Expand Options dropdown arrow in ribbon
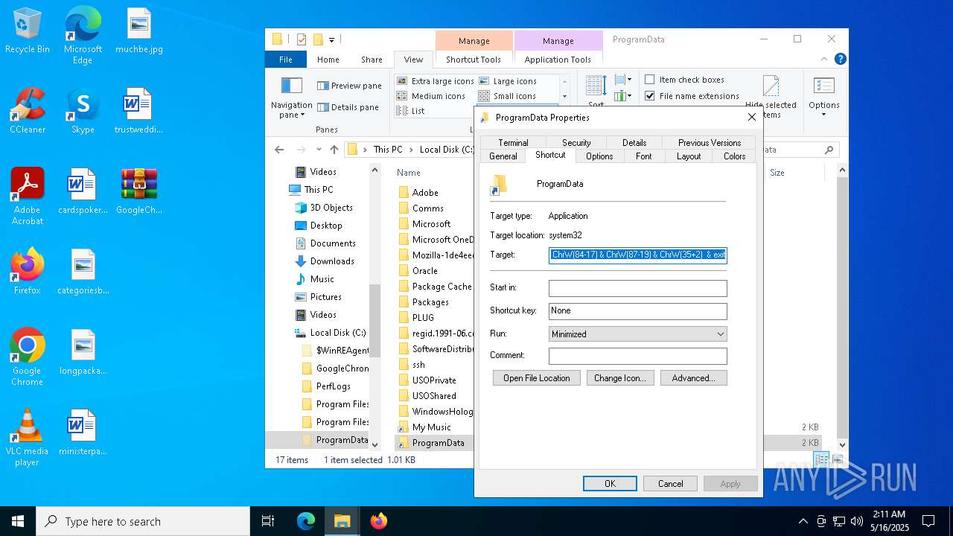Viewport: 953px width, 536px height. pos(823,115)
